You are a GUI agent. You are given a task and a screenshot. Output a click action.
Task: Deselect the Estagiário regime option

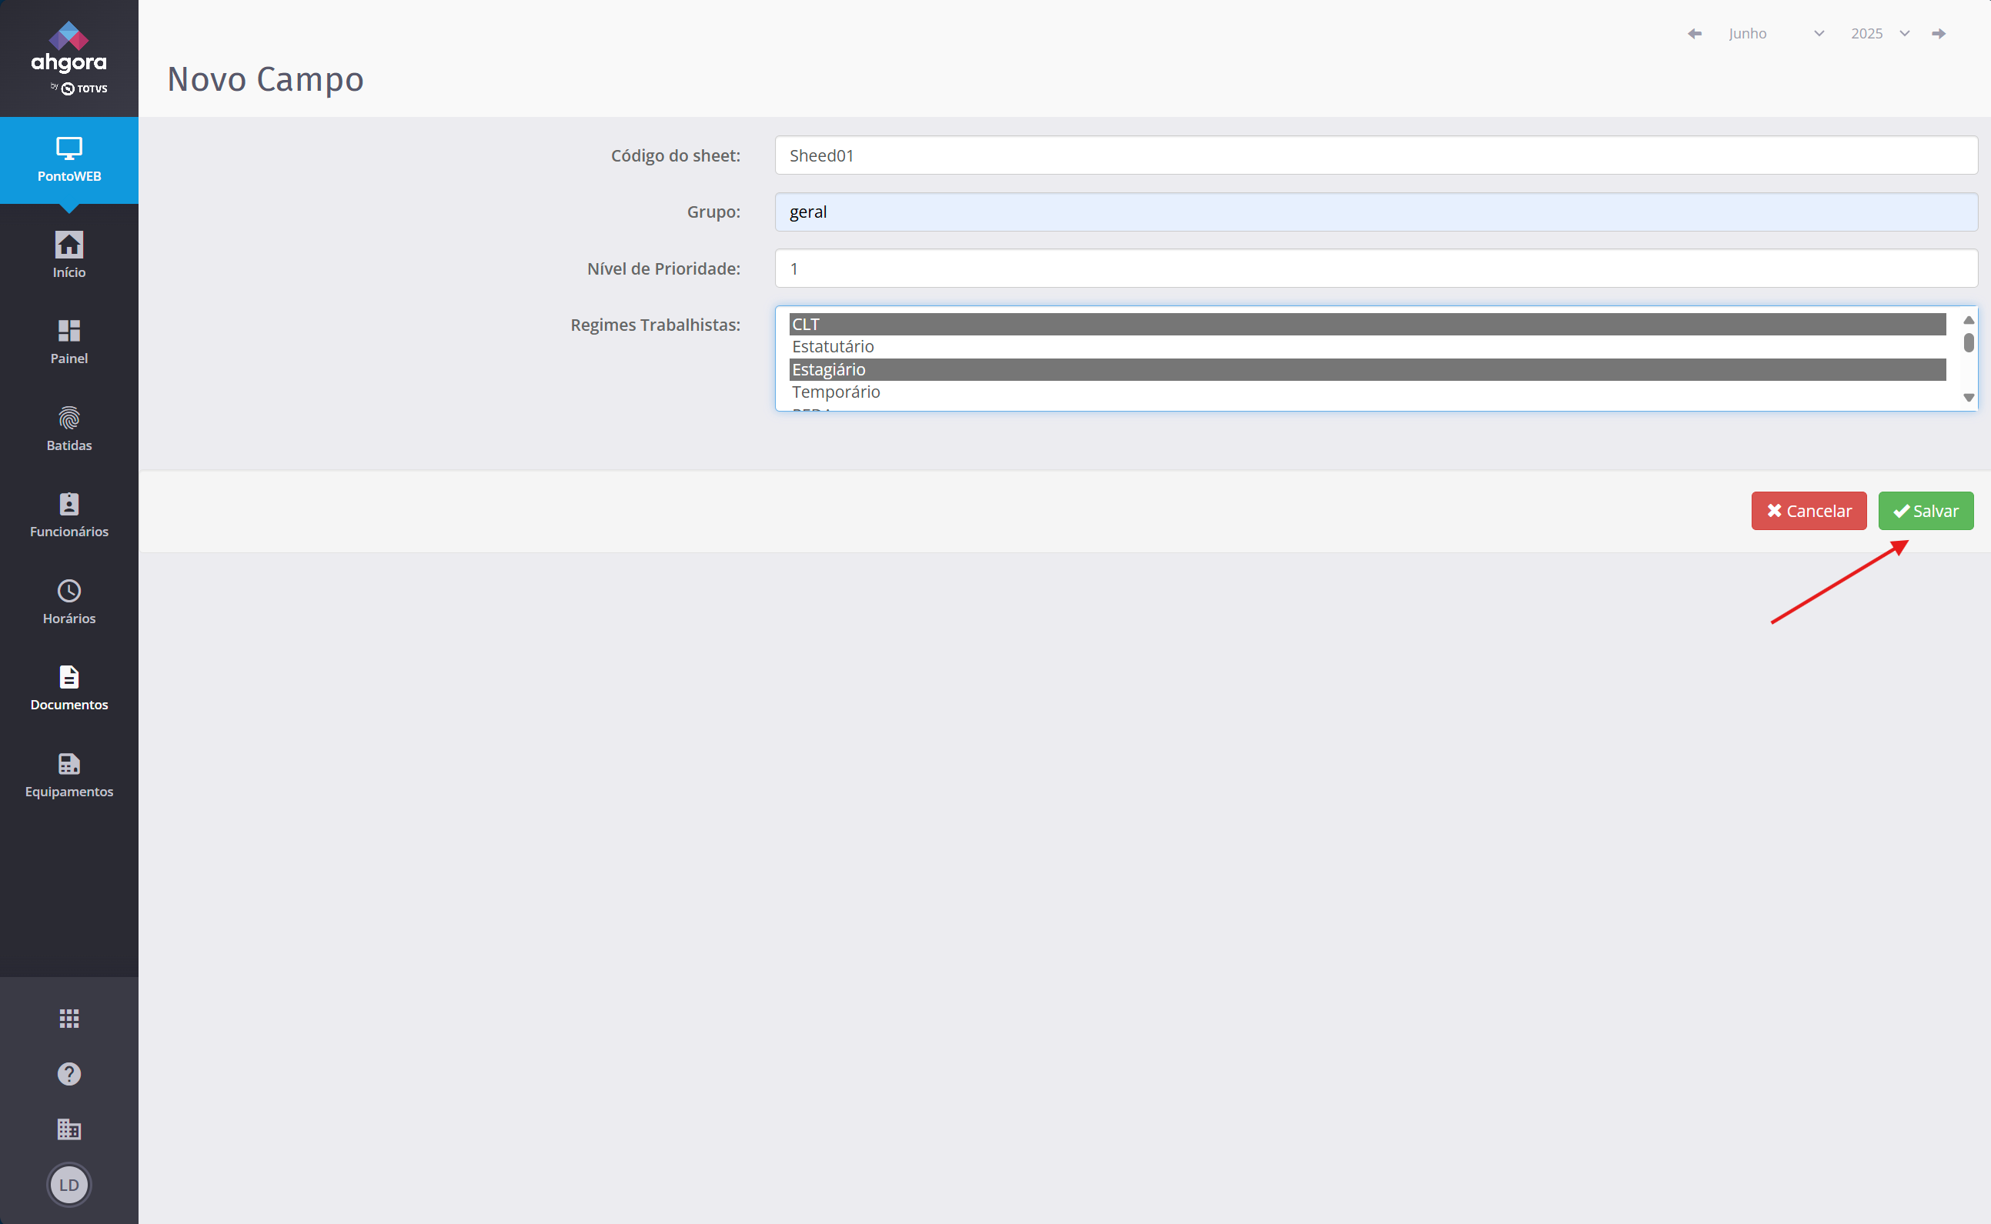click(x=829, y=370)
